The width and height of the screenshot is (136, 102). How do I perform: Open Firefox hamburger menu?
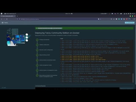tap(134, 19)
